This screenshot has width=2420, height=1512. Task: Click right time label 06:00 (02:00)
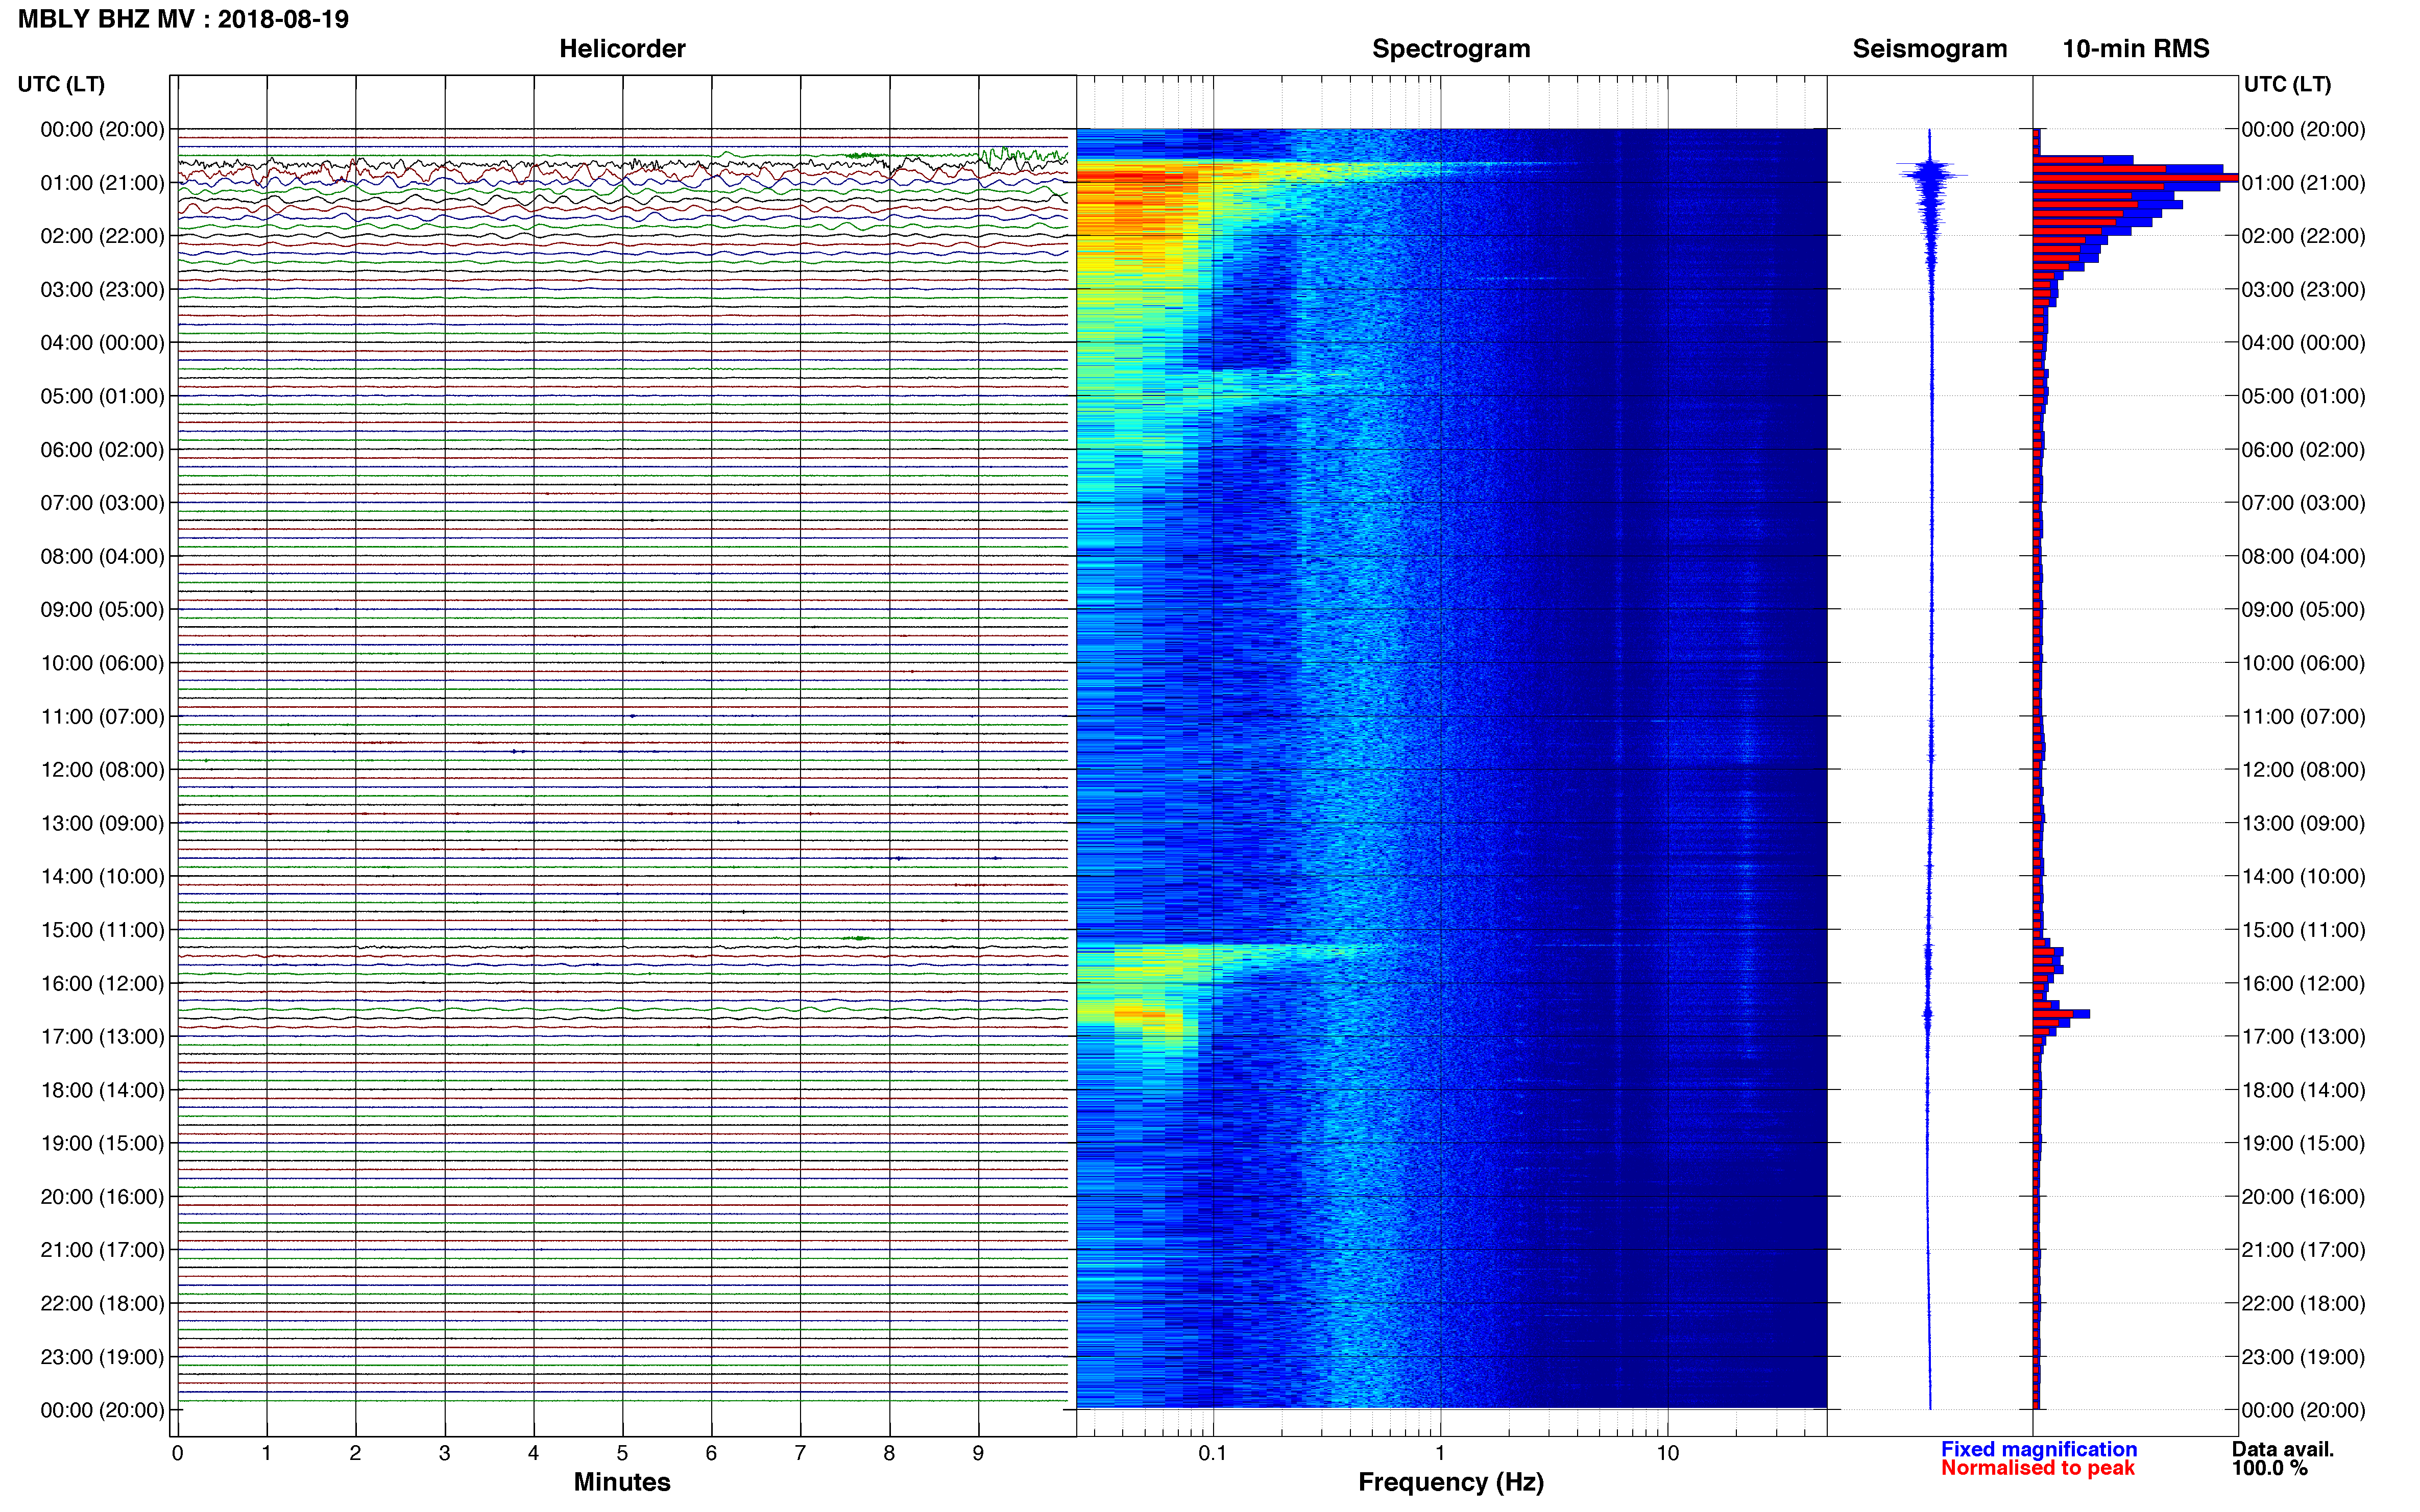pyautogui.click(x=2303, y=450)
